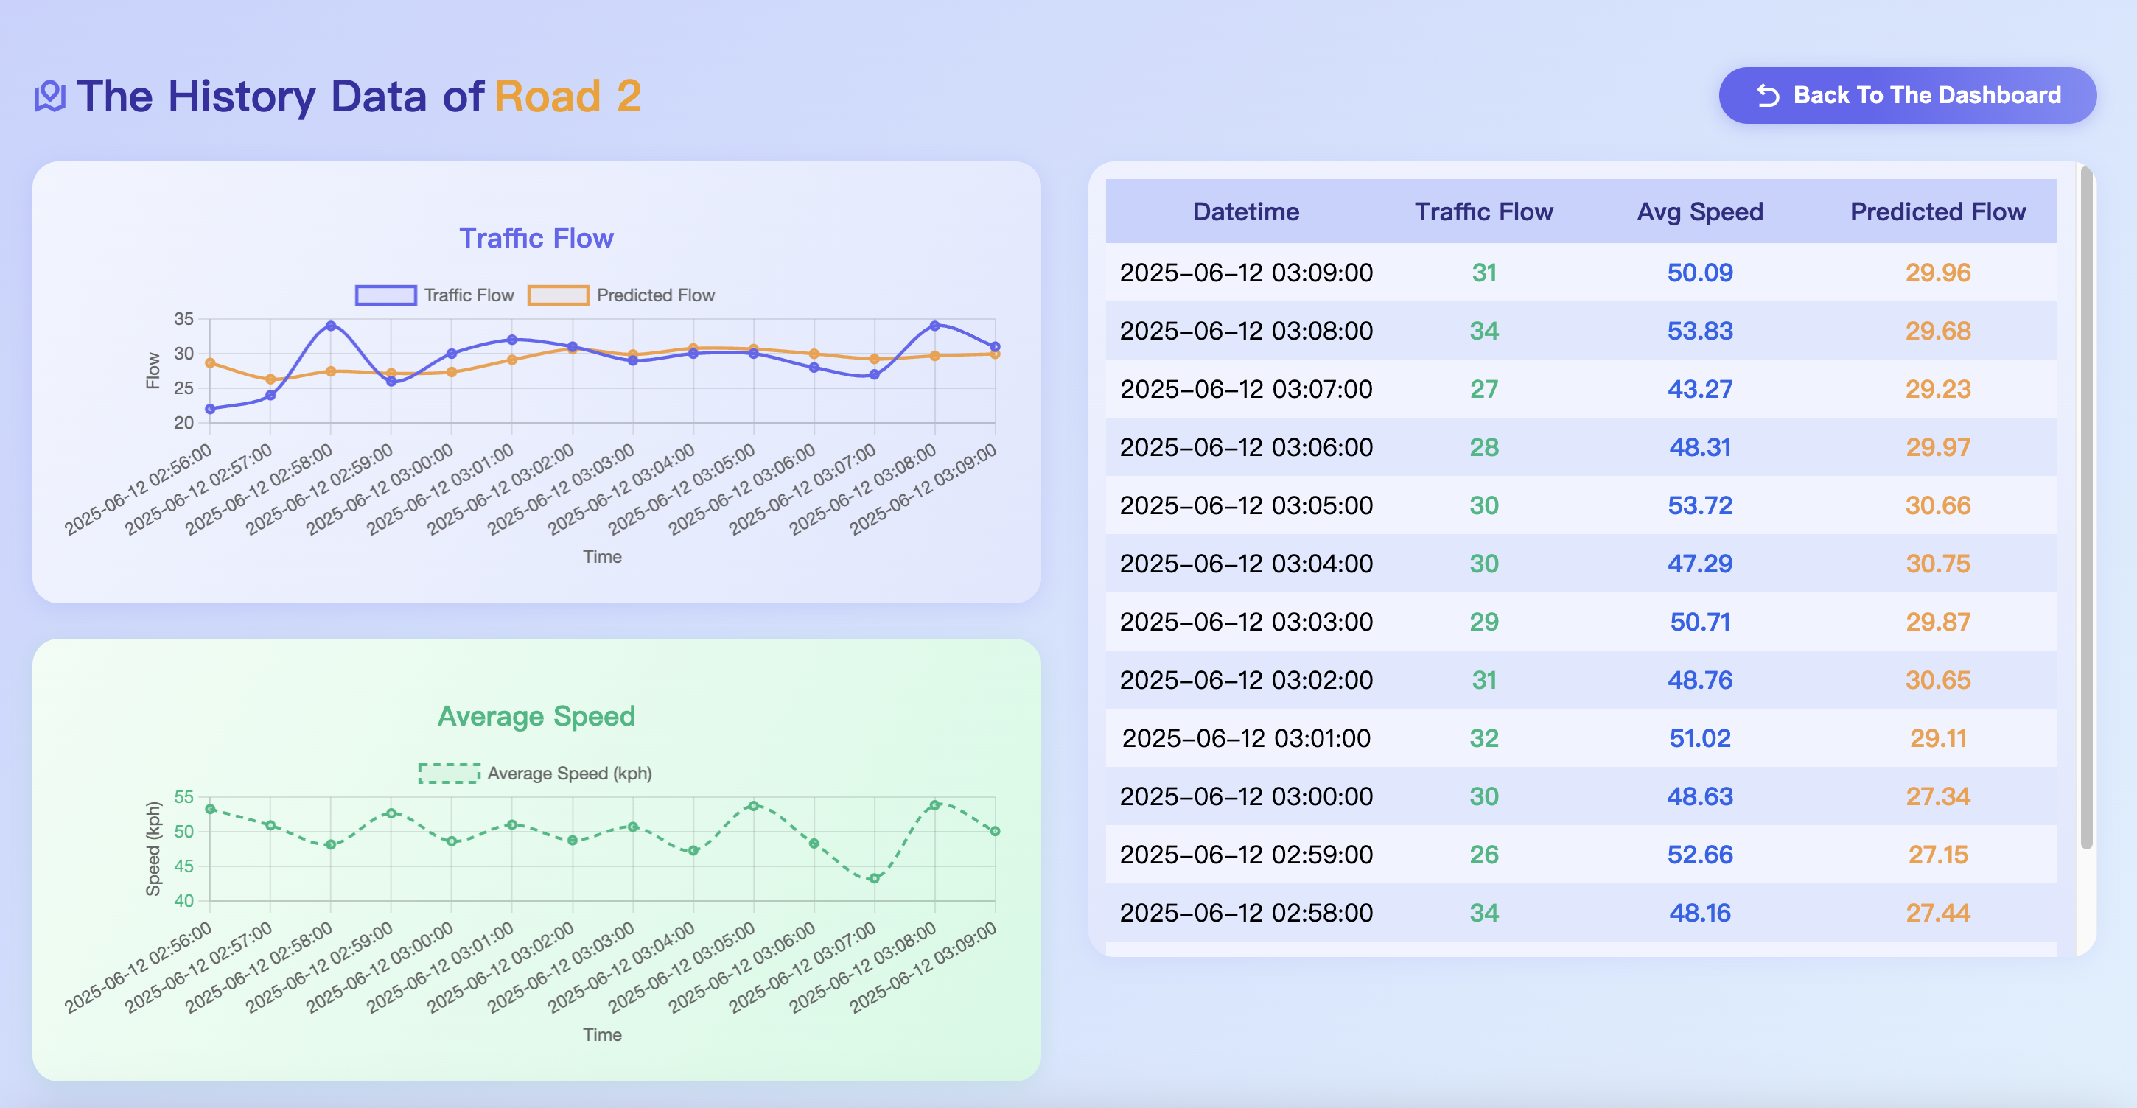Click the Road 2 title text
Viewport: 2137px width, 1108px height.
567,97
